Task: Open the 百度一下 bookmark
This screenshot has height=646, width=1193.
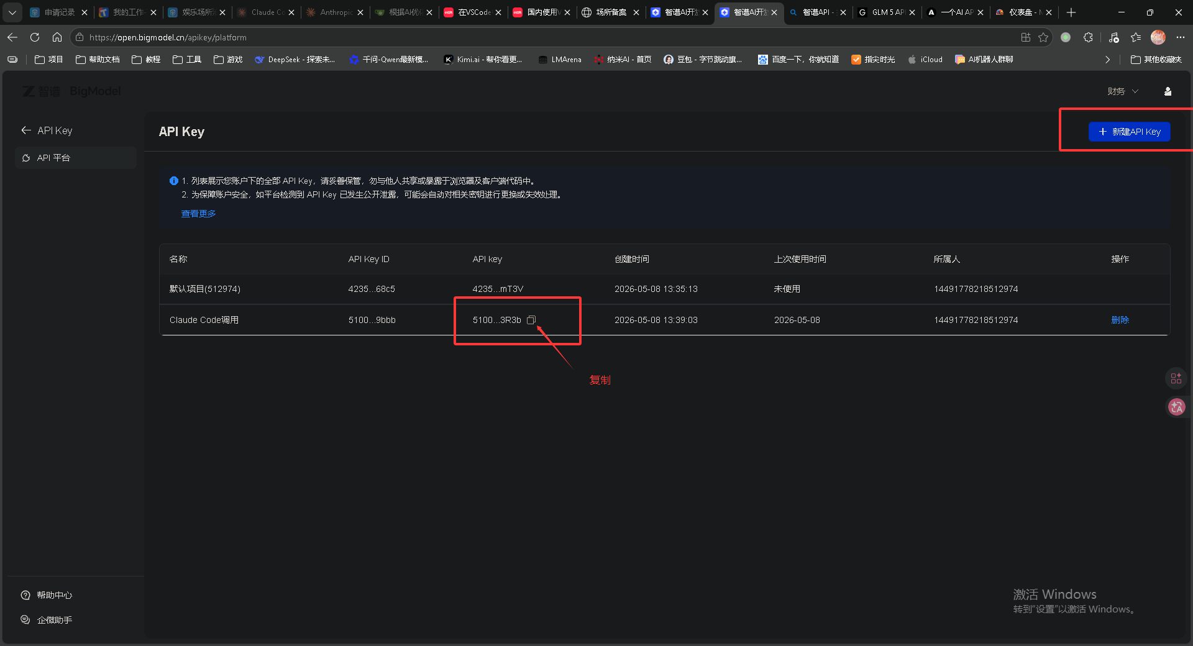Action: click(x=798, y=60)
